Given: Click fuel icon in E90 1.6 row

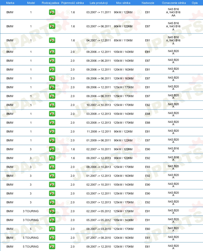Looking at the screenshot, I should (x=52, y=149).
